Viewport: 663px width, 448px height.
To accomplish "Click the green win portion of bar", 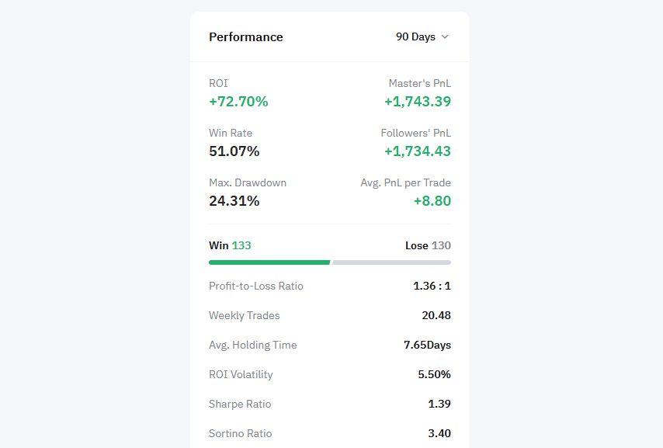I will tap(269, 262).
